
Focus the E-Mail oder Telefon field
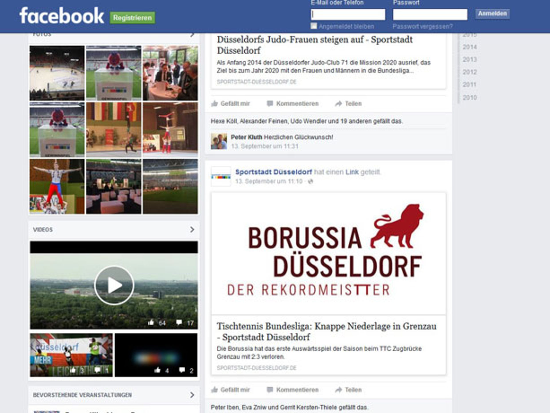click(348, 14)
